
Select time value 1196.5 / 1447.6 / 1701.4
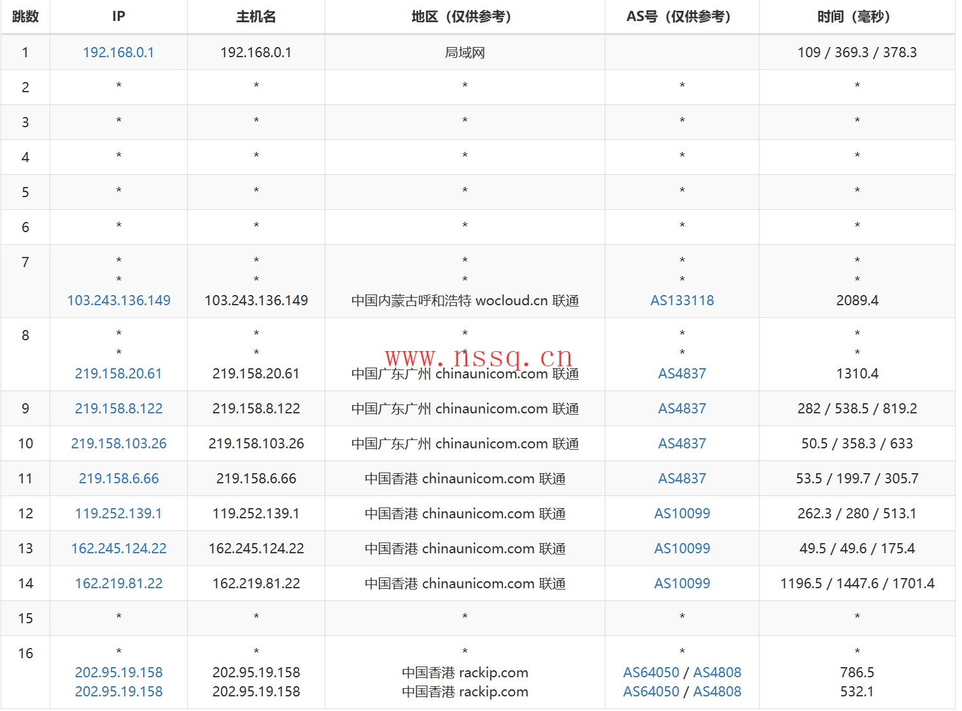[857, 583]
